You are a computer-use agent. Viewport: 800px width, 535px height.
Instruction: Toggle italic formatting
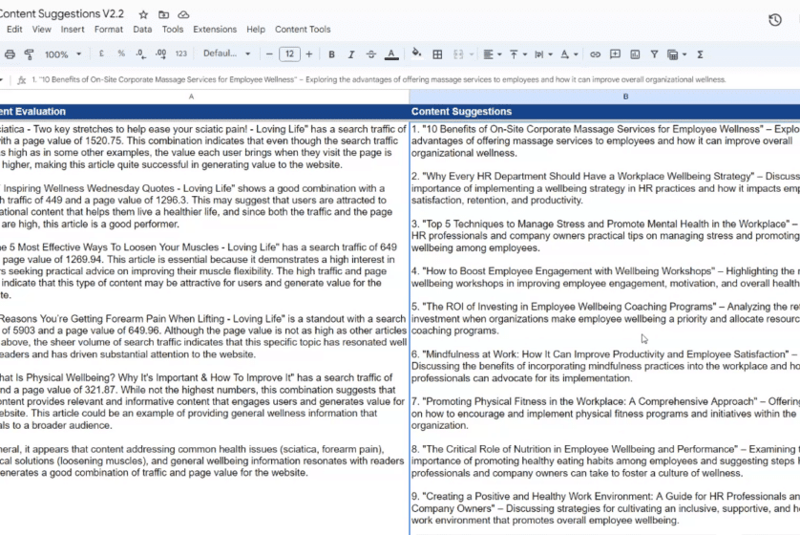pyautogui.click(x=351, y=54)
